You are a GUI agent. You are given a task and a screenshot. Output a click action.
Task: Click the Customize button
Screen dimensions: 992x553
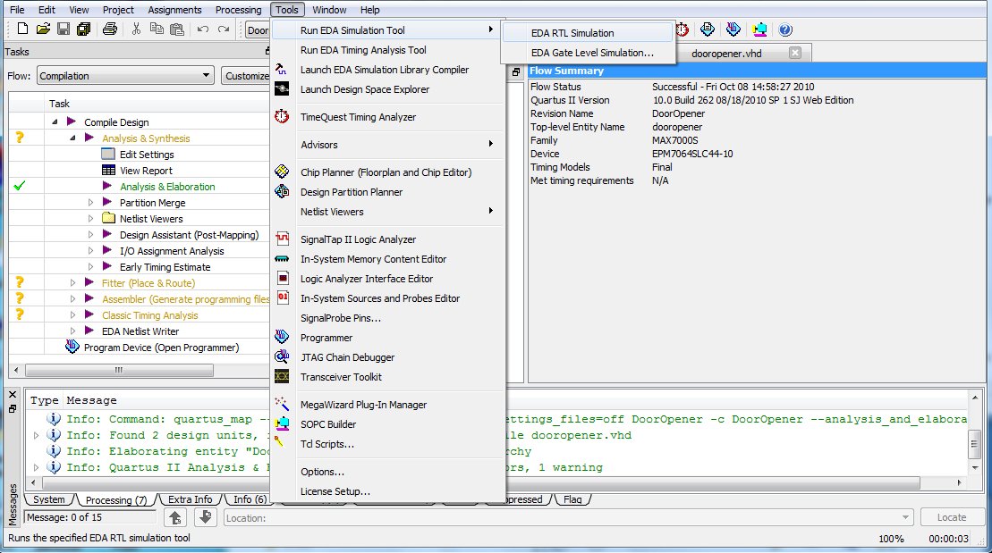click(x=246, y=76)
